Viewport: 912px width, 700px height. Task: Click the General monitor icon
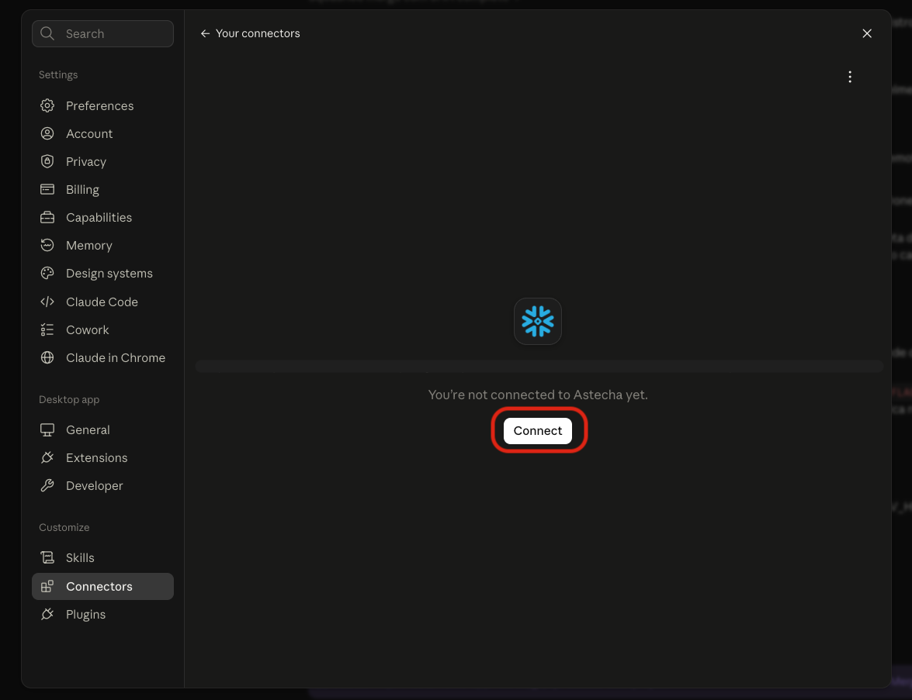point(47,430)
